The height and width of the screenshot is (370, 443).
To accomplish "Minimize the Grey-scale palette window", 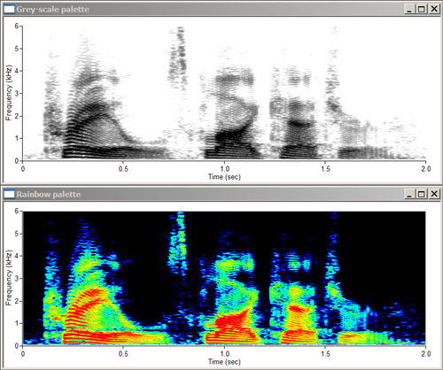I will [x=409, y=9].
